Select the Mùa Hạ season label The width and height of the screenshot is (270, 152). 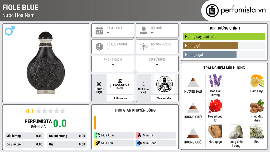click(148, 135)
